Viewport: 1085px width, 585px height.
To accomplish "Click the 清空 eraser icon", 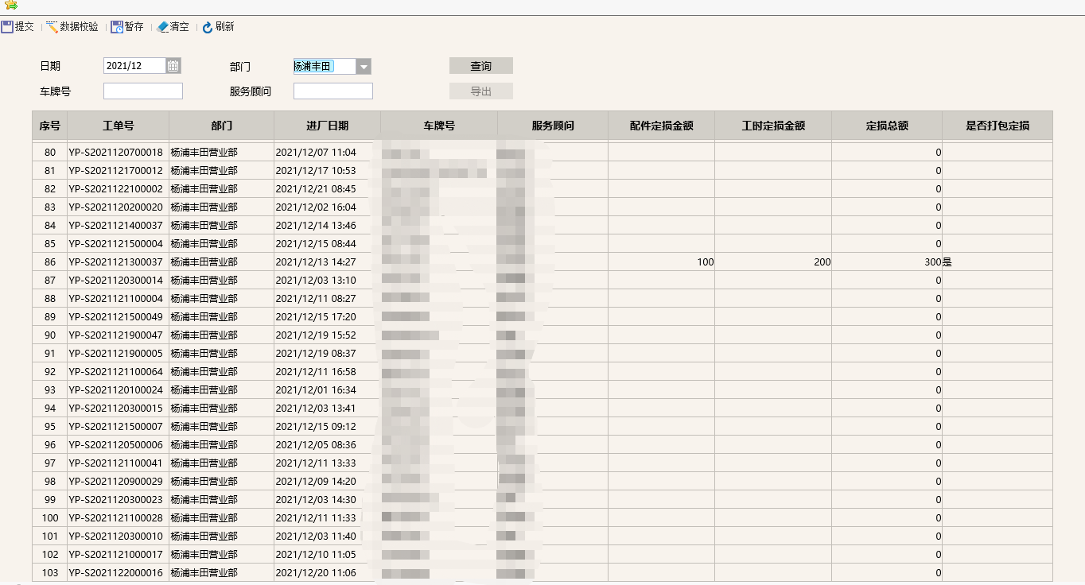I will [163, 27].
